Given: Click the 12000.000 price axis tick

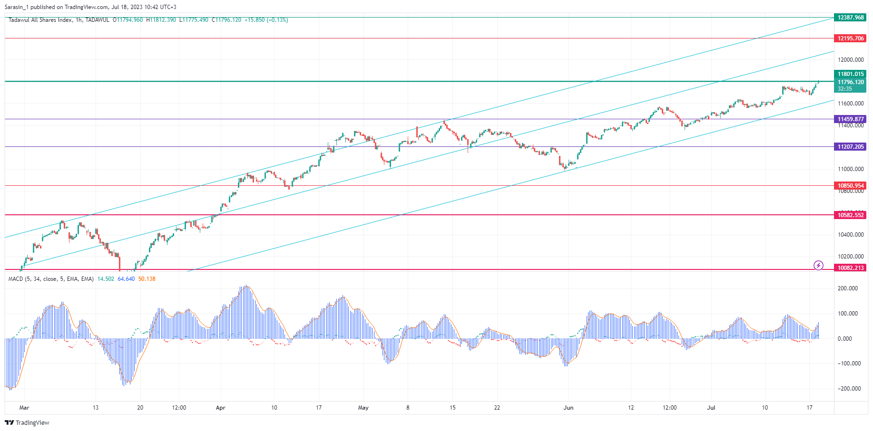Looking at the screenshot, I should 851,60.
